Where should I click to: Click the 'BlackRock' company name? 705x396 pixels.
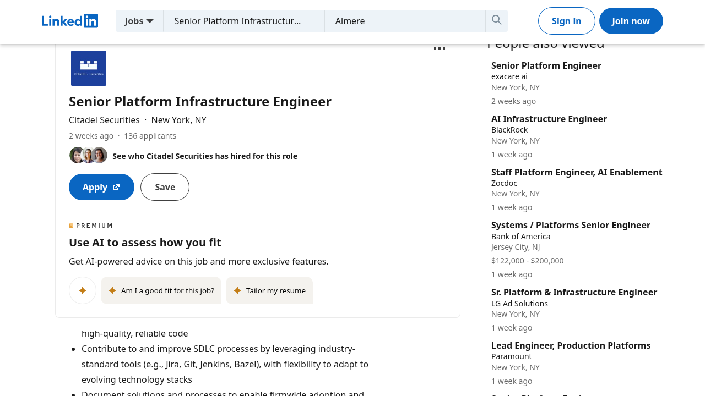point(509,130)
